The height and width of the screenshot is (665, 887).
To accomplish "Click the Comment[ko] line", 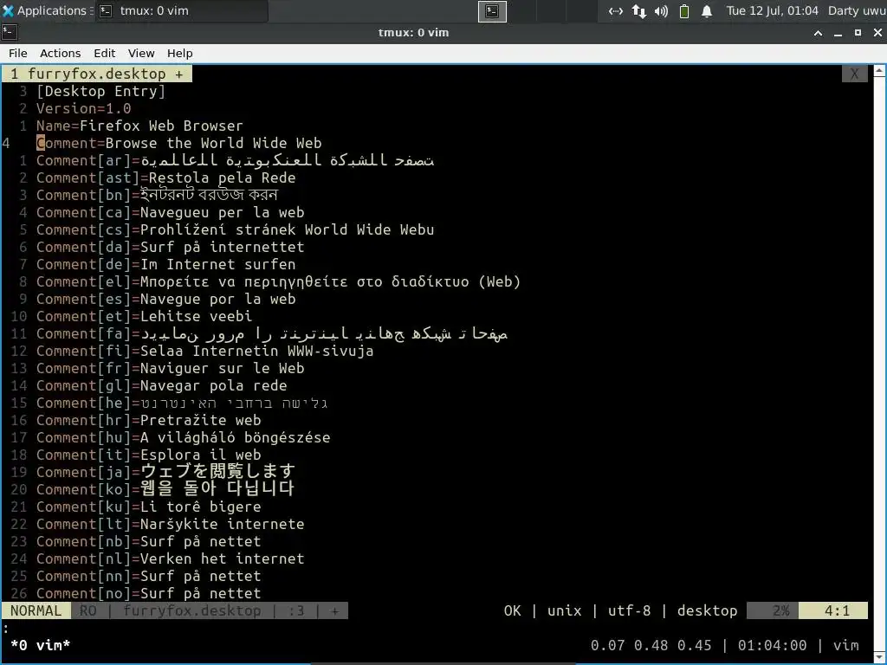I will pos(165,490).
